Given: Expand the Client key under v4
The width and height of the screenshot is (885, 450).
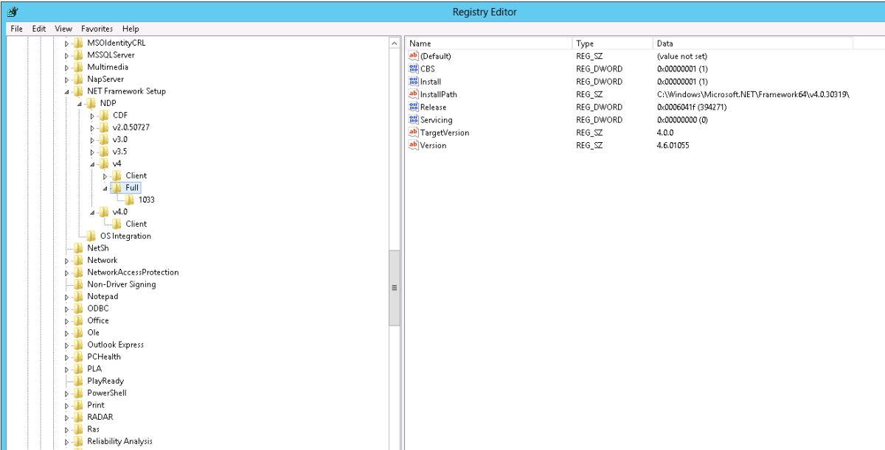Looking at the screenshot, I should 106,176.
